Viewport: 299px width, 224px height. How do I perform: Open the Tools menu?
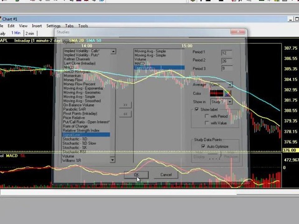point(83,26)
